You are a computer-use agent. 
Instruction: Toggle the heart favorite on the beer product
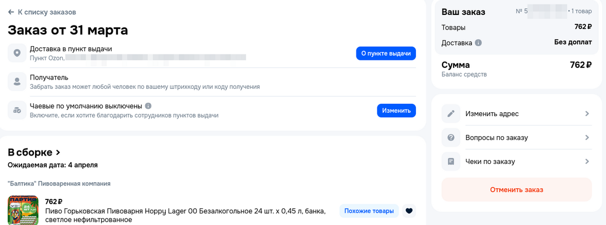[409, 211]
